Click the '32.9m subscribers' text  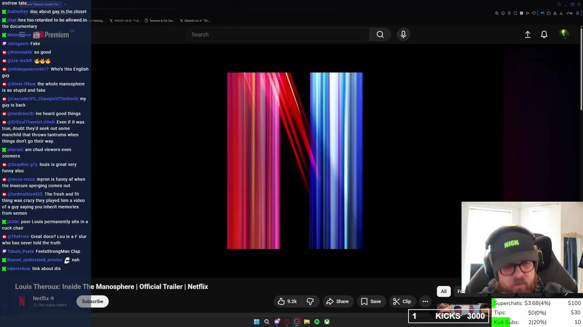50,305
